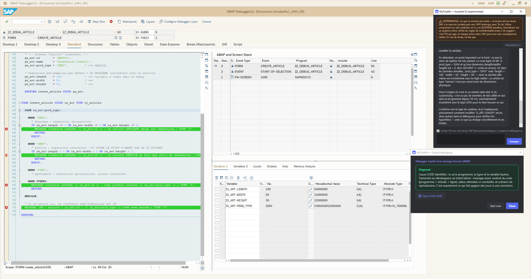The width and height of the screenshot is (531, 279).
Task: Switch to Desktop 3 tab
Action: pos(53,44)
